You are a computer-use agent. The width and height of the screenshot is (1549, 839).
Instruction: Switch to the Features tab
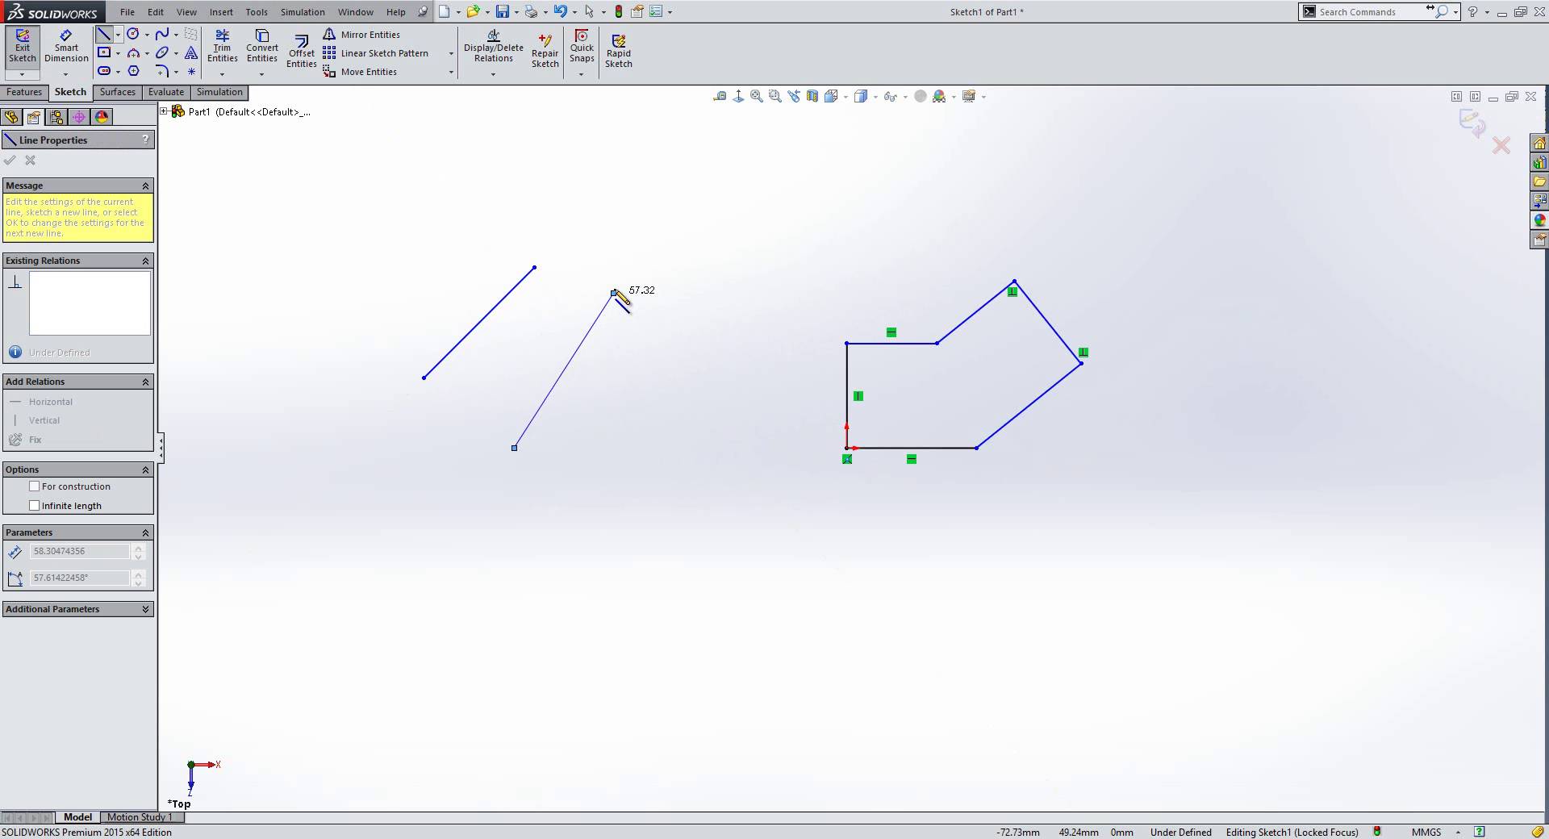click(x=24, y=92)
